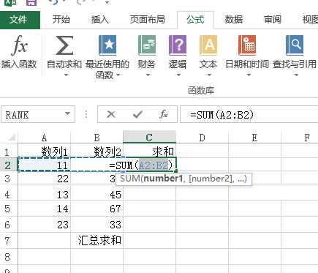Expand the 财务 dropdown arrow

[148, 75]
